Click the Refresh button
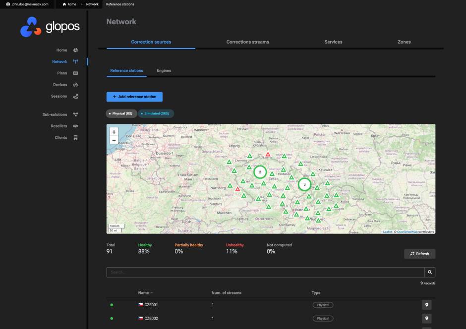Viewport: 466px width, 329px height. pos(419,254)
